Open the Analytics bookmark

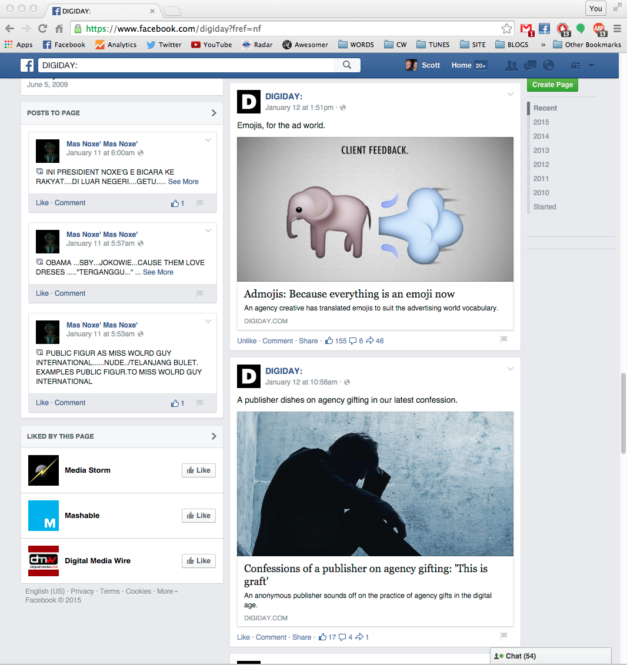click(116, 45)
